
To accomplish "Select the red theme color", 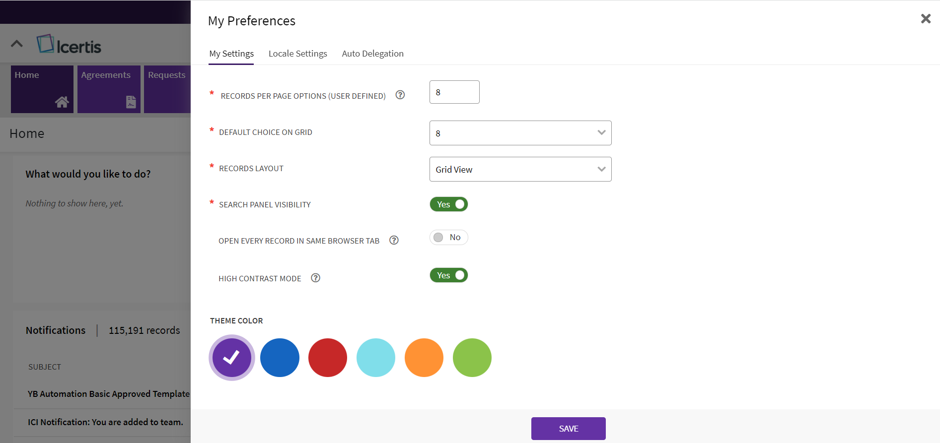I will (327, 358).
